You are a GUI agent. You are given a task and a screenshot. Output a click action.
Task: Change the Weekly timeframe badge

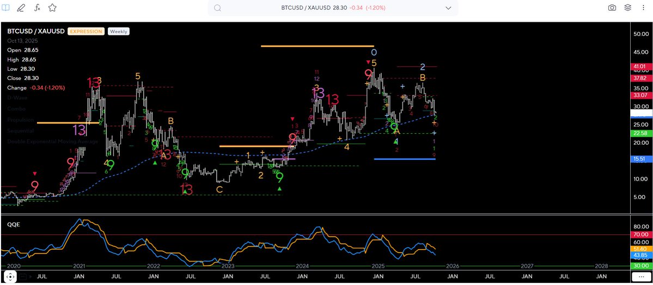coord(119,31)
